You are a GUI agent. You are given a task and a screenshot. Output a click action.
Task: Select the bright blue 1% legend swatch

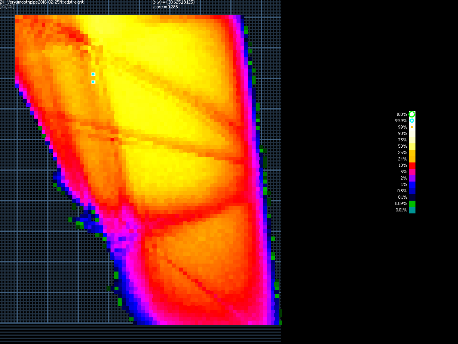412,184
